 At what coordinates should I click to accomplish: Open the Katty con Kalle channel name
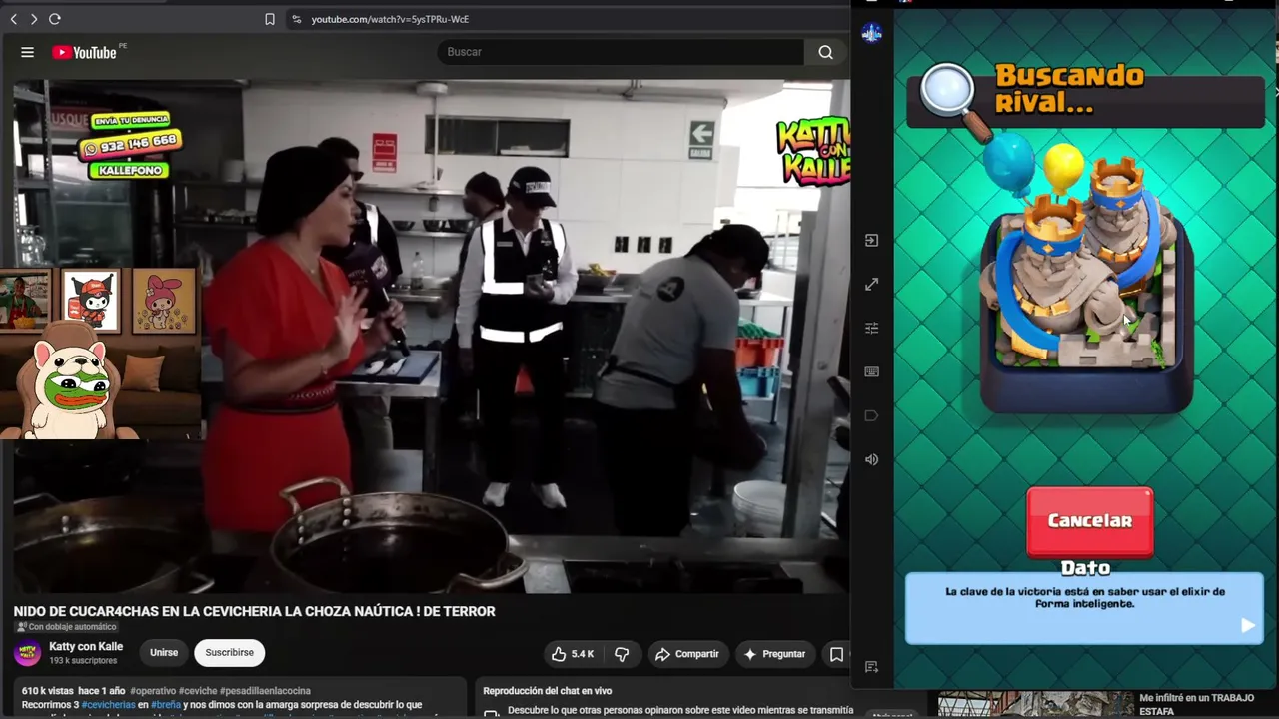click(86, 646)
